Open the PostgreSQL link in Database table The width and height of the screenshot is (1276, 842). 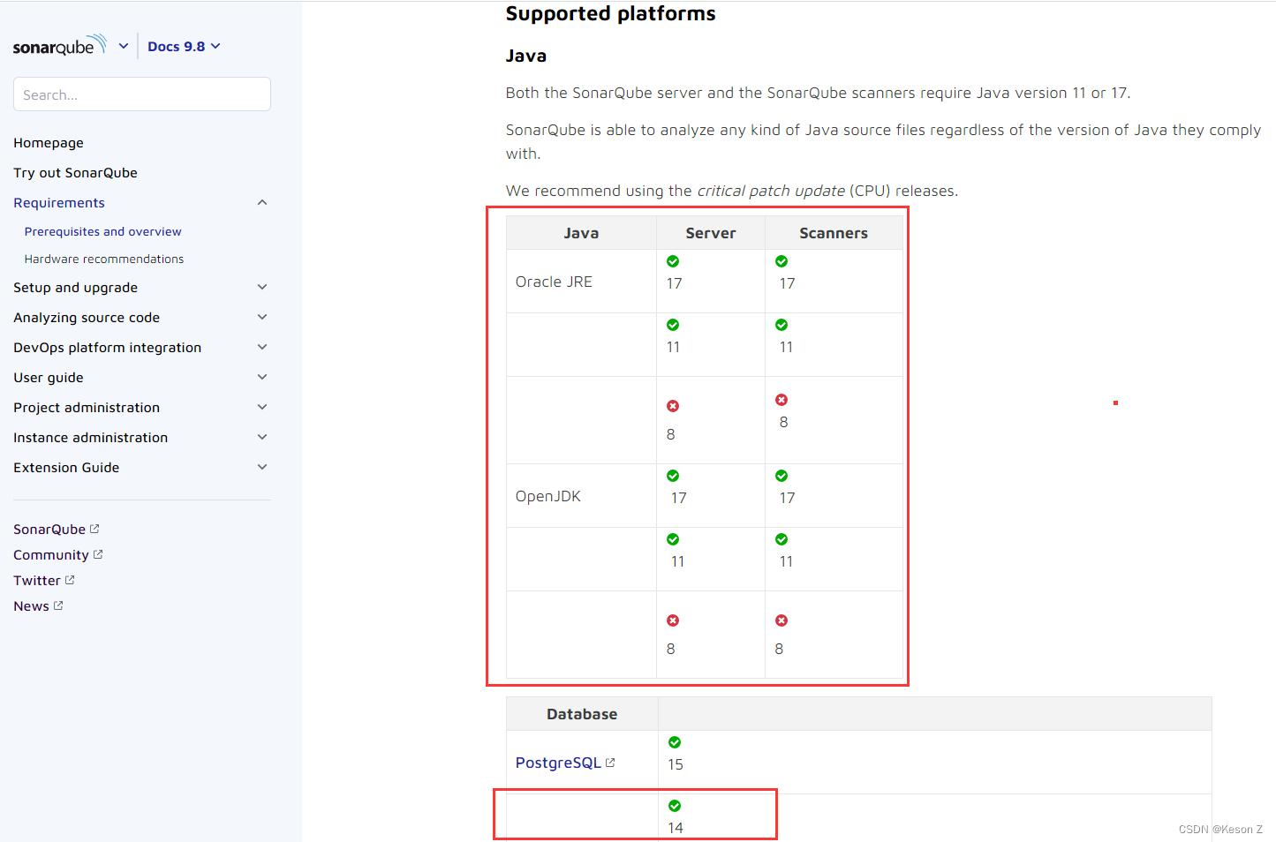558,763
